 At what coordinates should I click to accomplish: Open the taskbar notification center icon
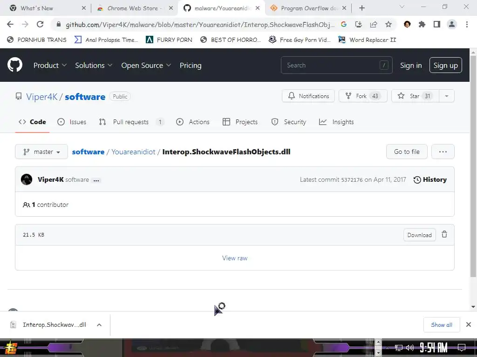[x=461, y=348]
